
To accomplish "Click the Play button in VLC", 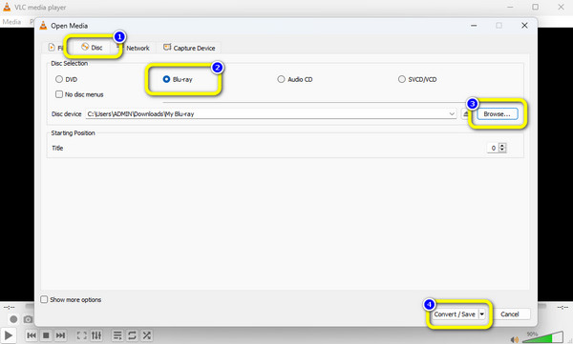I will 8,335.
